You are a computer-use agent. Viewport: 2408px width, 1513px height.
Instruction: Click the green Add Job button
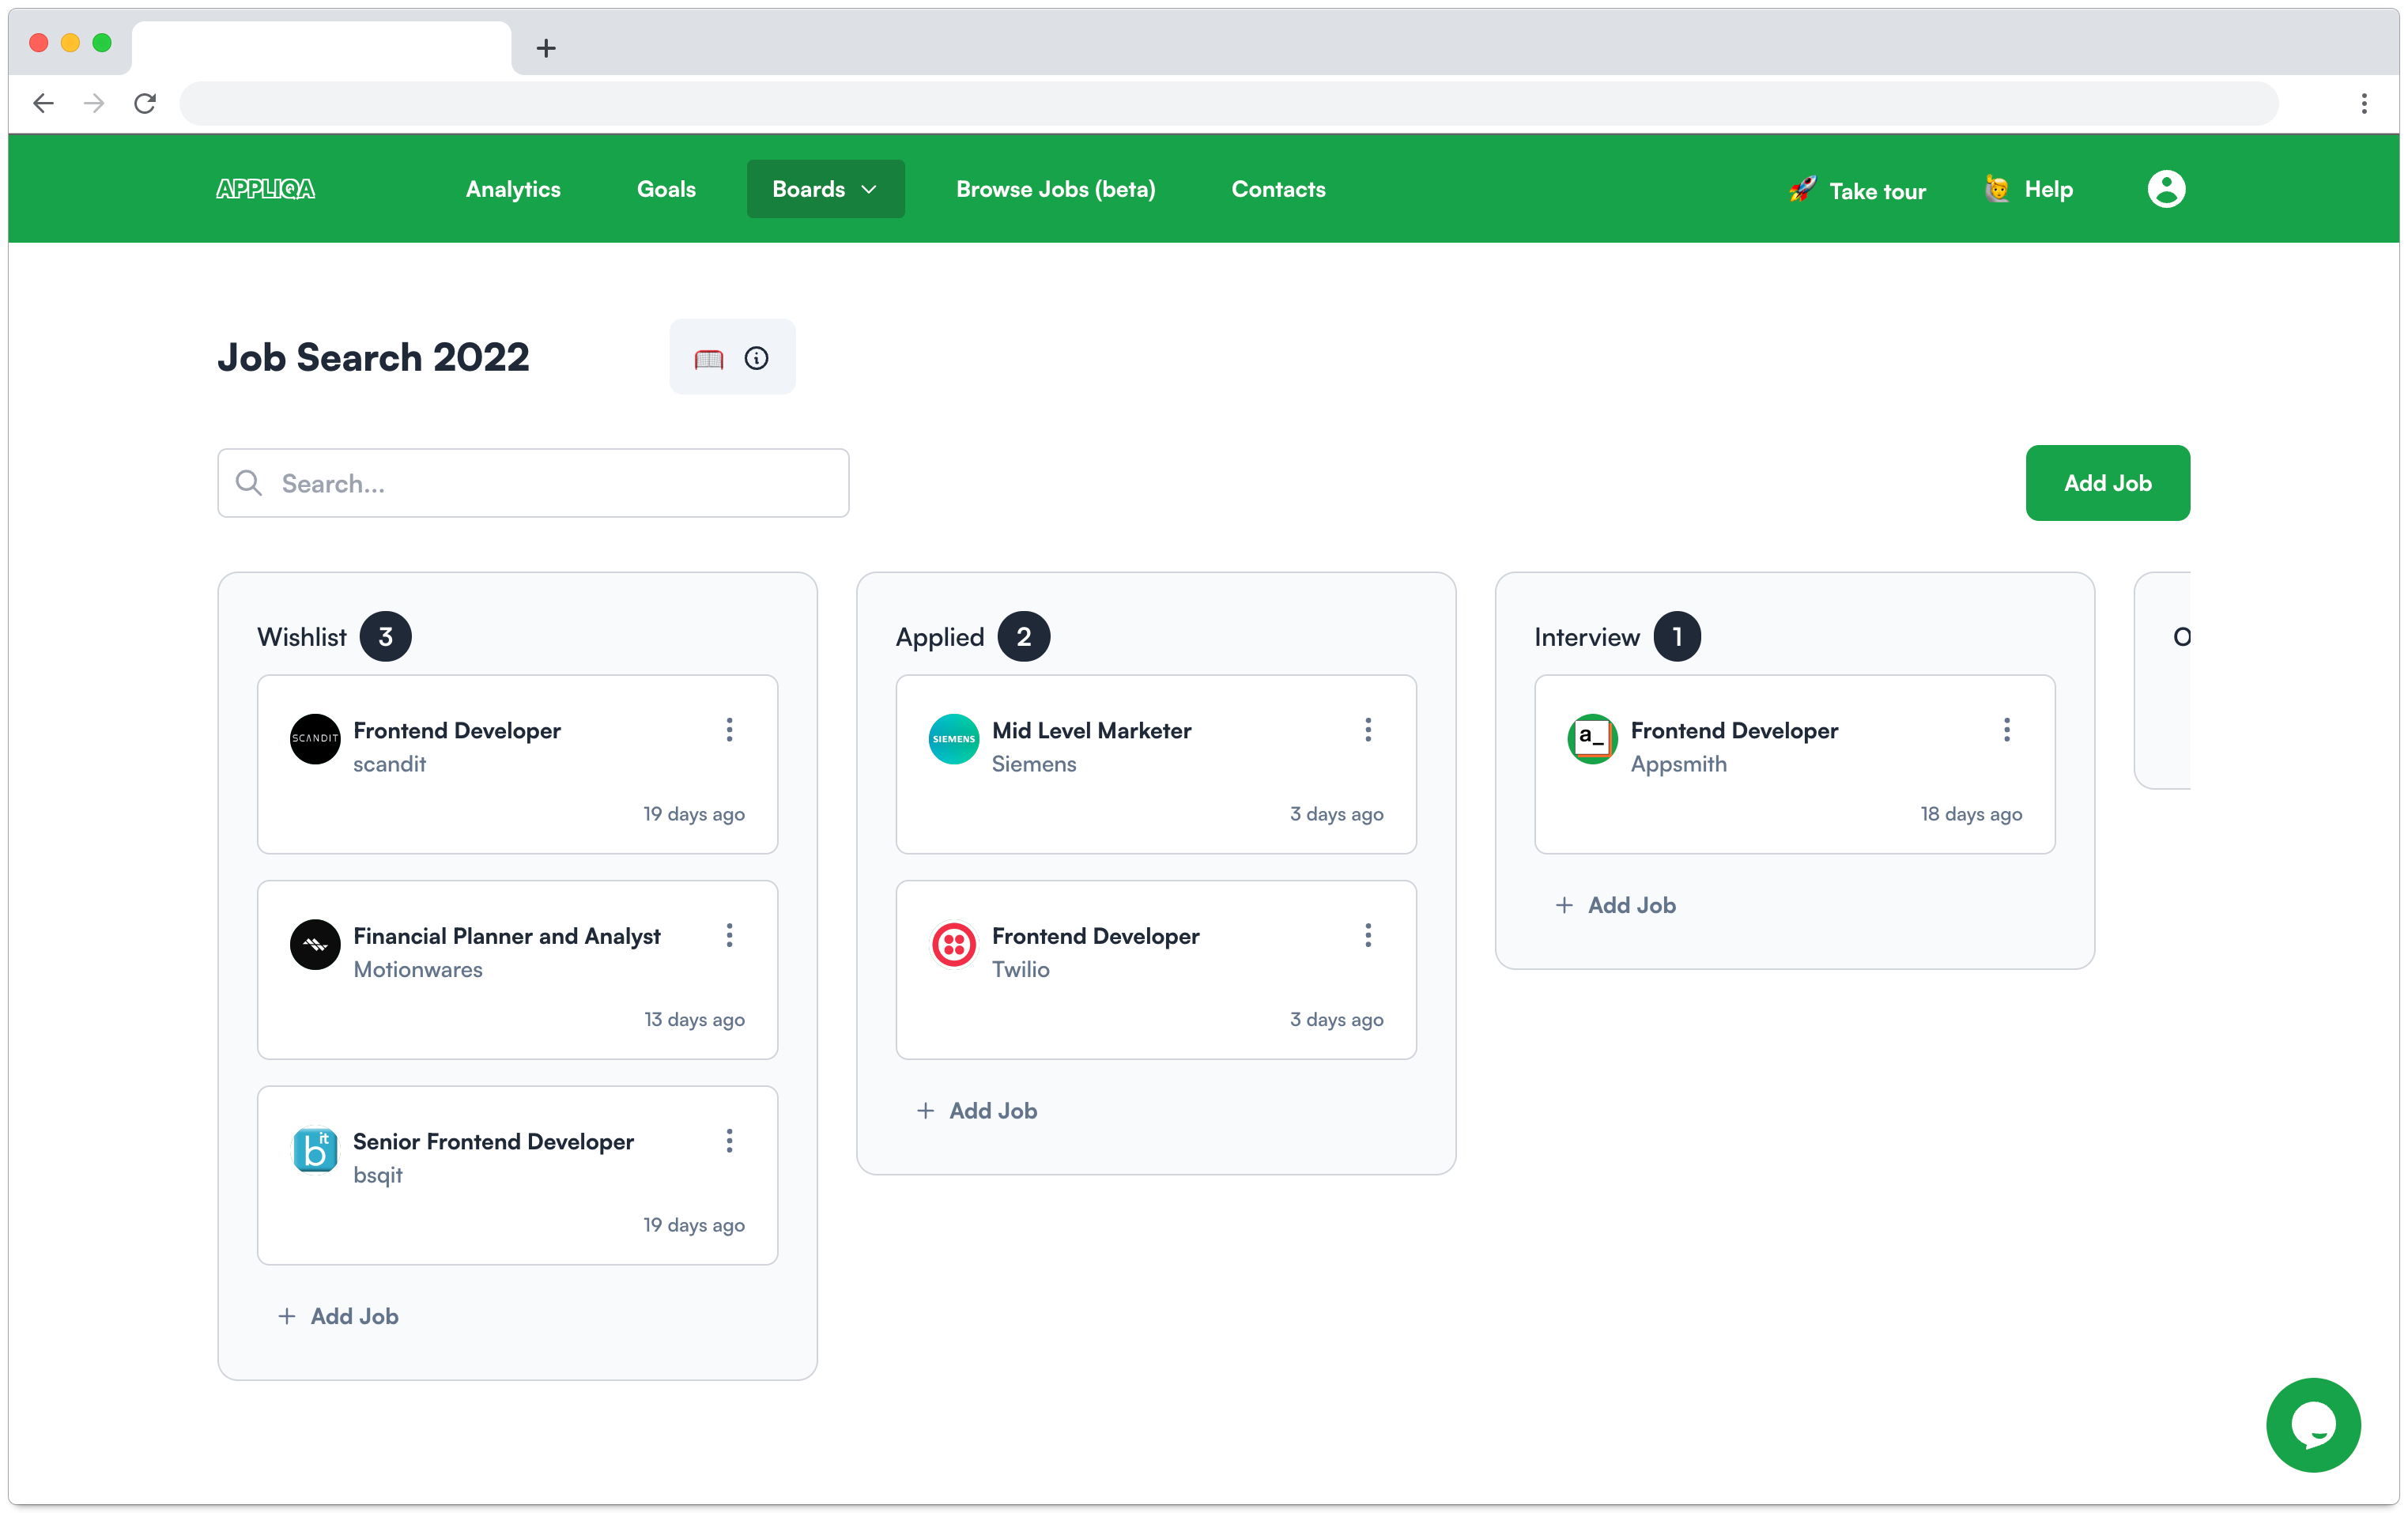point(2107,482)
